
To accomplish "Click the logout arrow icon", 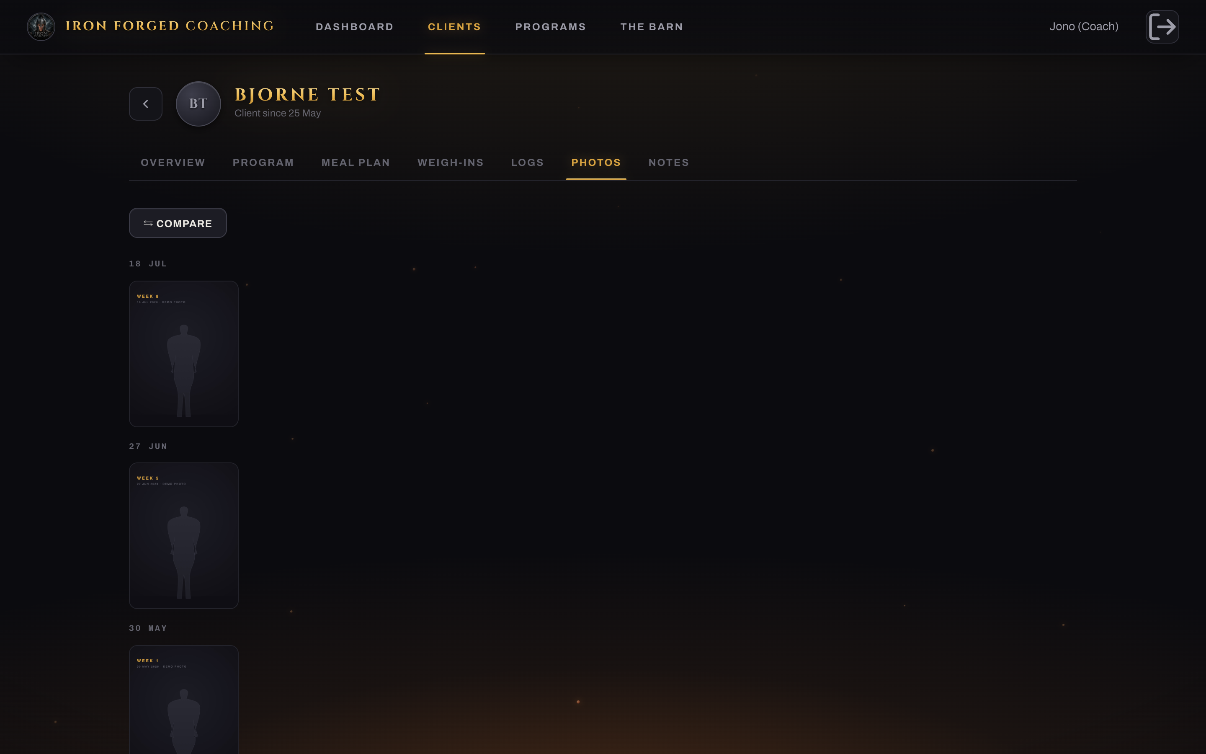I will click(1162, 26).
